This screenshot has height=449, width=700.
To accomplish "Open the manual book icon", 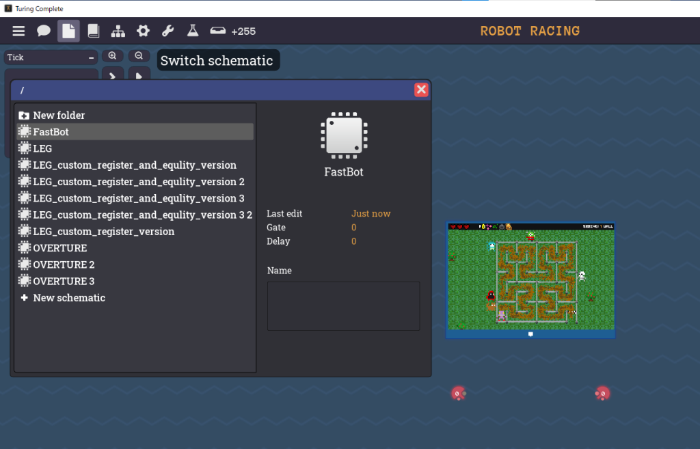I will coord(93,31).
